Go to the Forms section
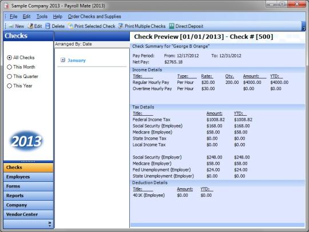Screen dimensions: 309x232 point(28,186)
